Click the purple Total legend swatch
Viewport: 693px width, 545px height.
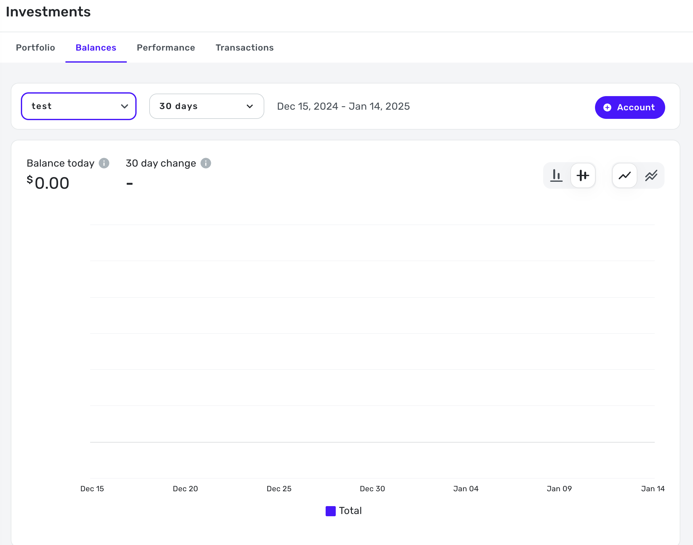pos(331,511)
